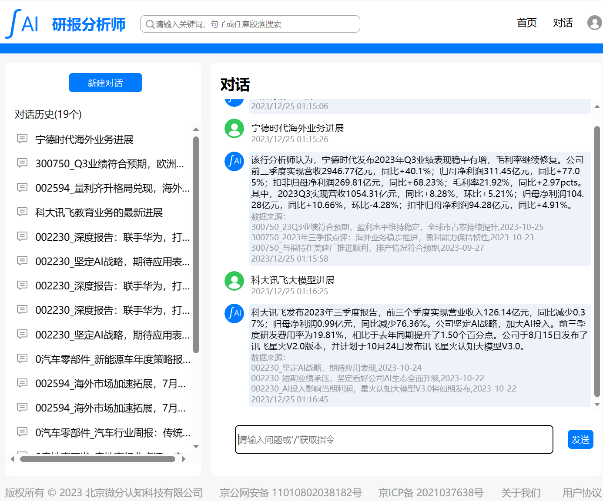Open 京ICP备 2021037638号 link

coord(431,493)
